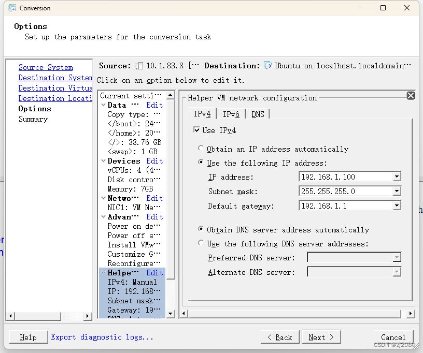This screenshot has width=423, height=353.
Task: Switch to the DNS tab
Action: 258,114
